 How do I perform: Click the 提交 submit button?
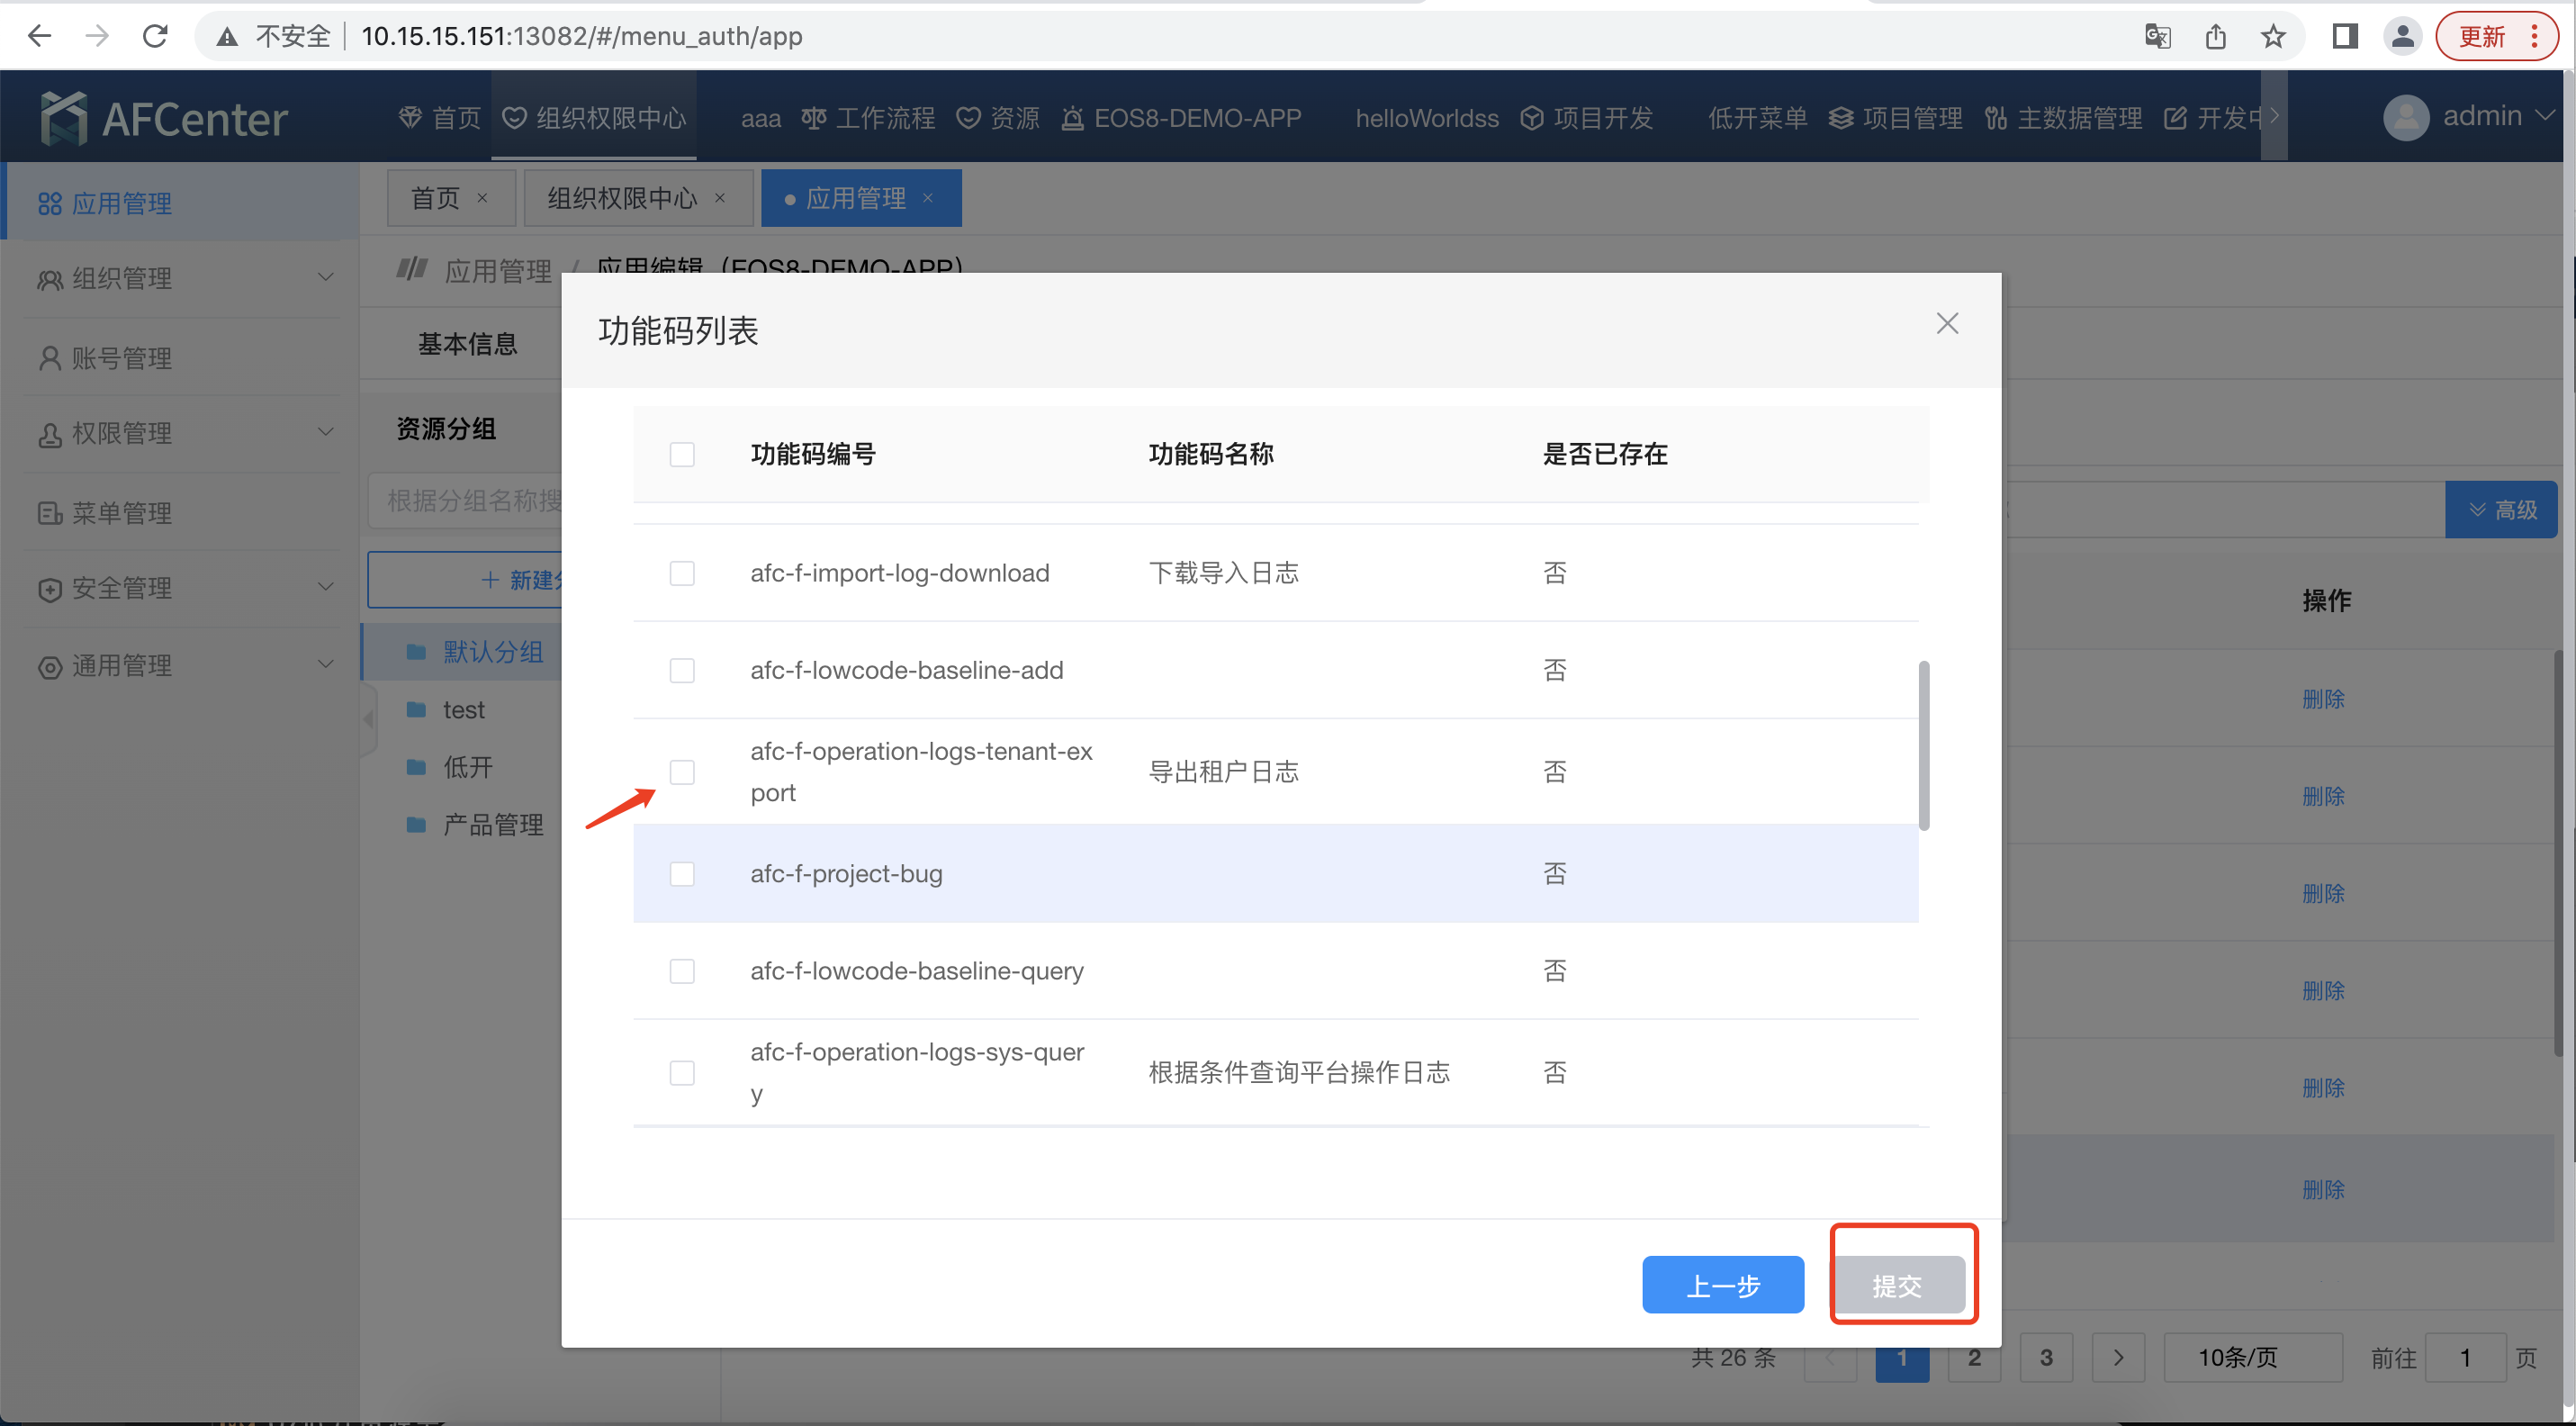[1901, 1285]
